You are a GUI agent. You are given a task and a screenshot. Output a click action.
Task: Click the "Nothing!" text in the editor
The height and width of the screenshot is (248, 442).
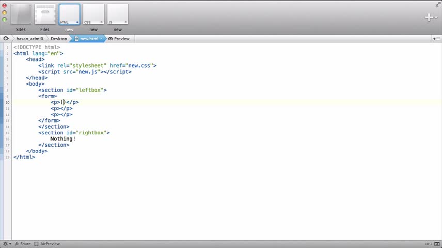click(63, 139)
